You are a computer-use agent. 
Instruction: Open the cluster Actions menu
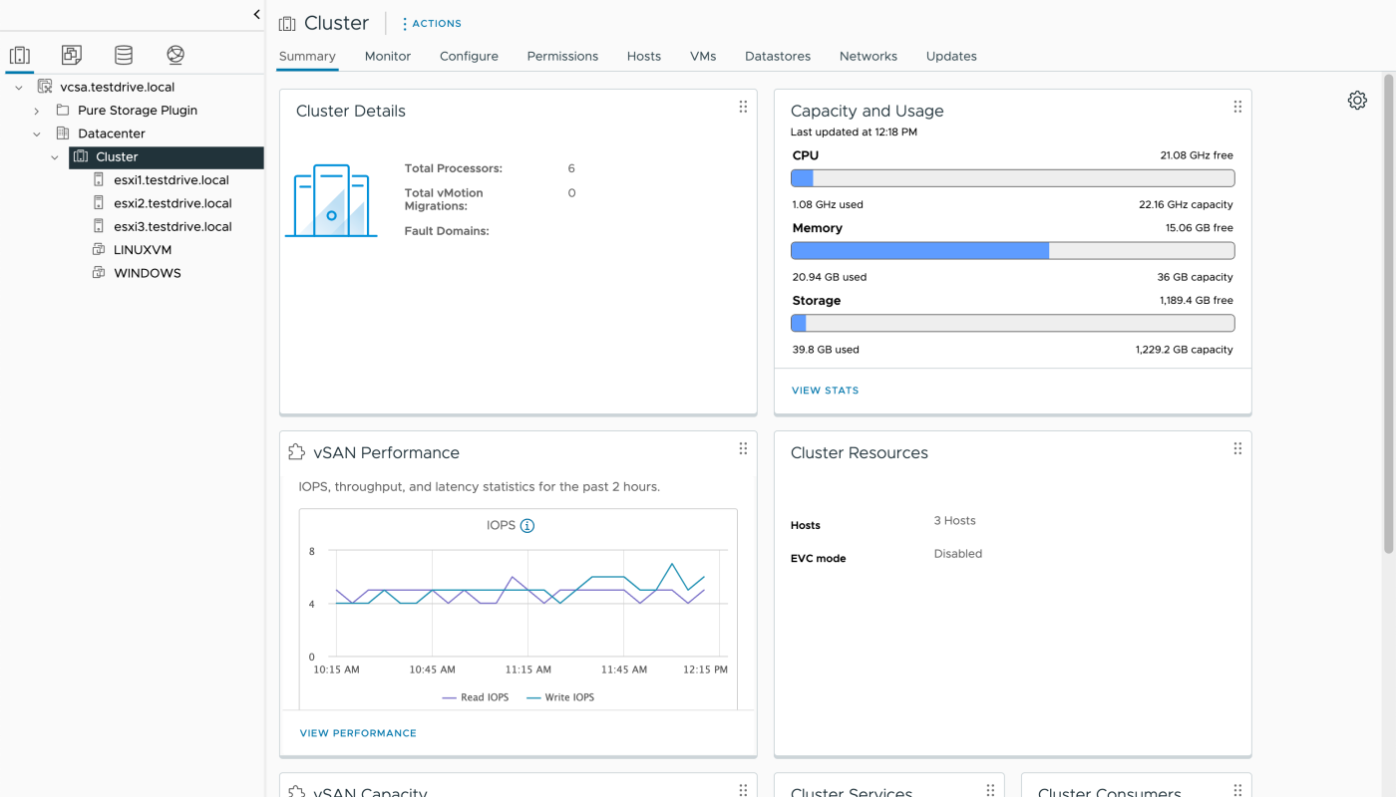pyautogui.click(x=431, y=23)
